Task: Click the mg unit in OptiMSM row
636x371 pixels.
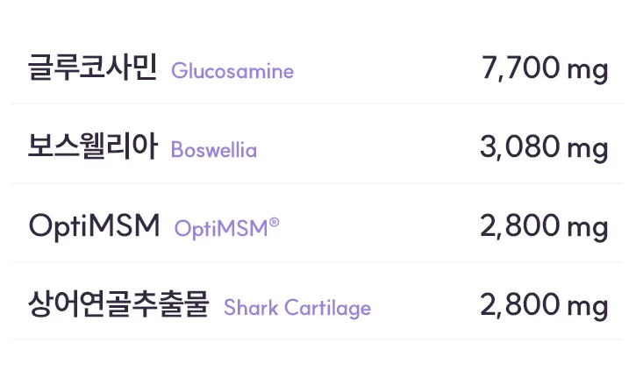Action: 588,230
